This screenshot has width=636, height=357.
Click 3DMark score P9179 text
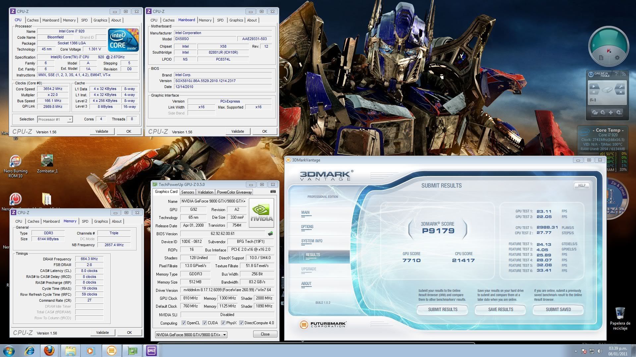438,231
